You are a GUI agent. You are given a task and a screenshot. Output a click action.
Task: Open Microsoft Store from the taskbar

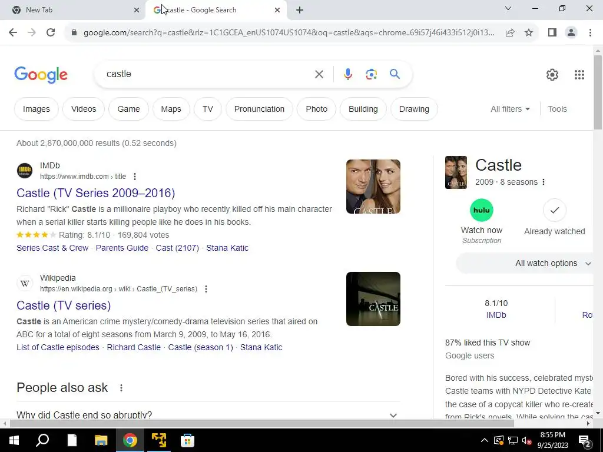[x=187, y=440]
